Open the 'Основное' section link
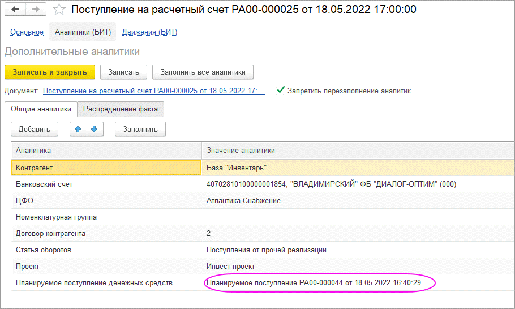Image resolution: width=515 pixels, height=309 pixels. (x=27, y=32)
